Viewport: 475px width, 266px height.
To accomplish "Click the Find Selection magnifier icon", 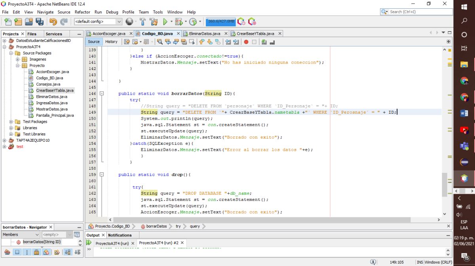I will [x=160, y=41].
